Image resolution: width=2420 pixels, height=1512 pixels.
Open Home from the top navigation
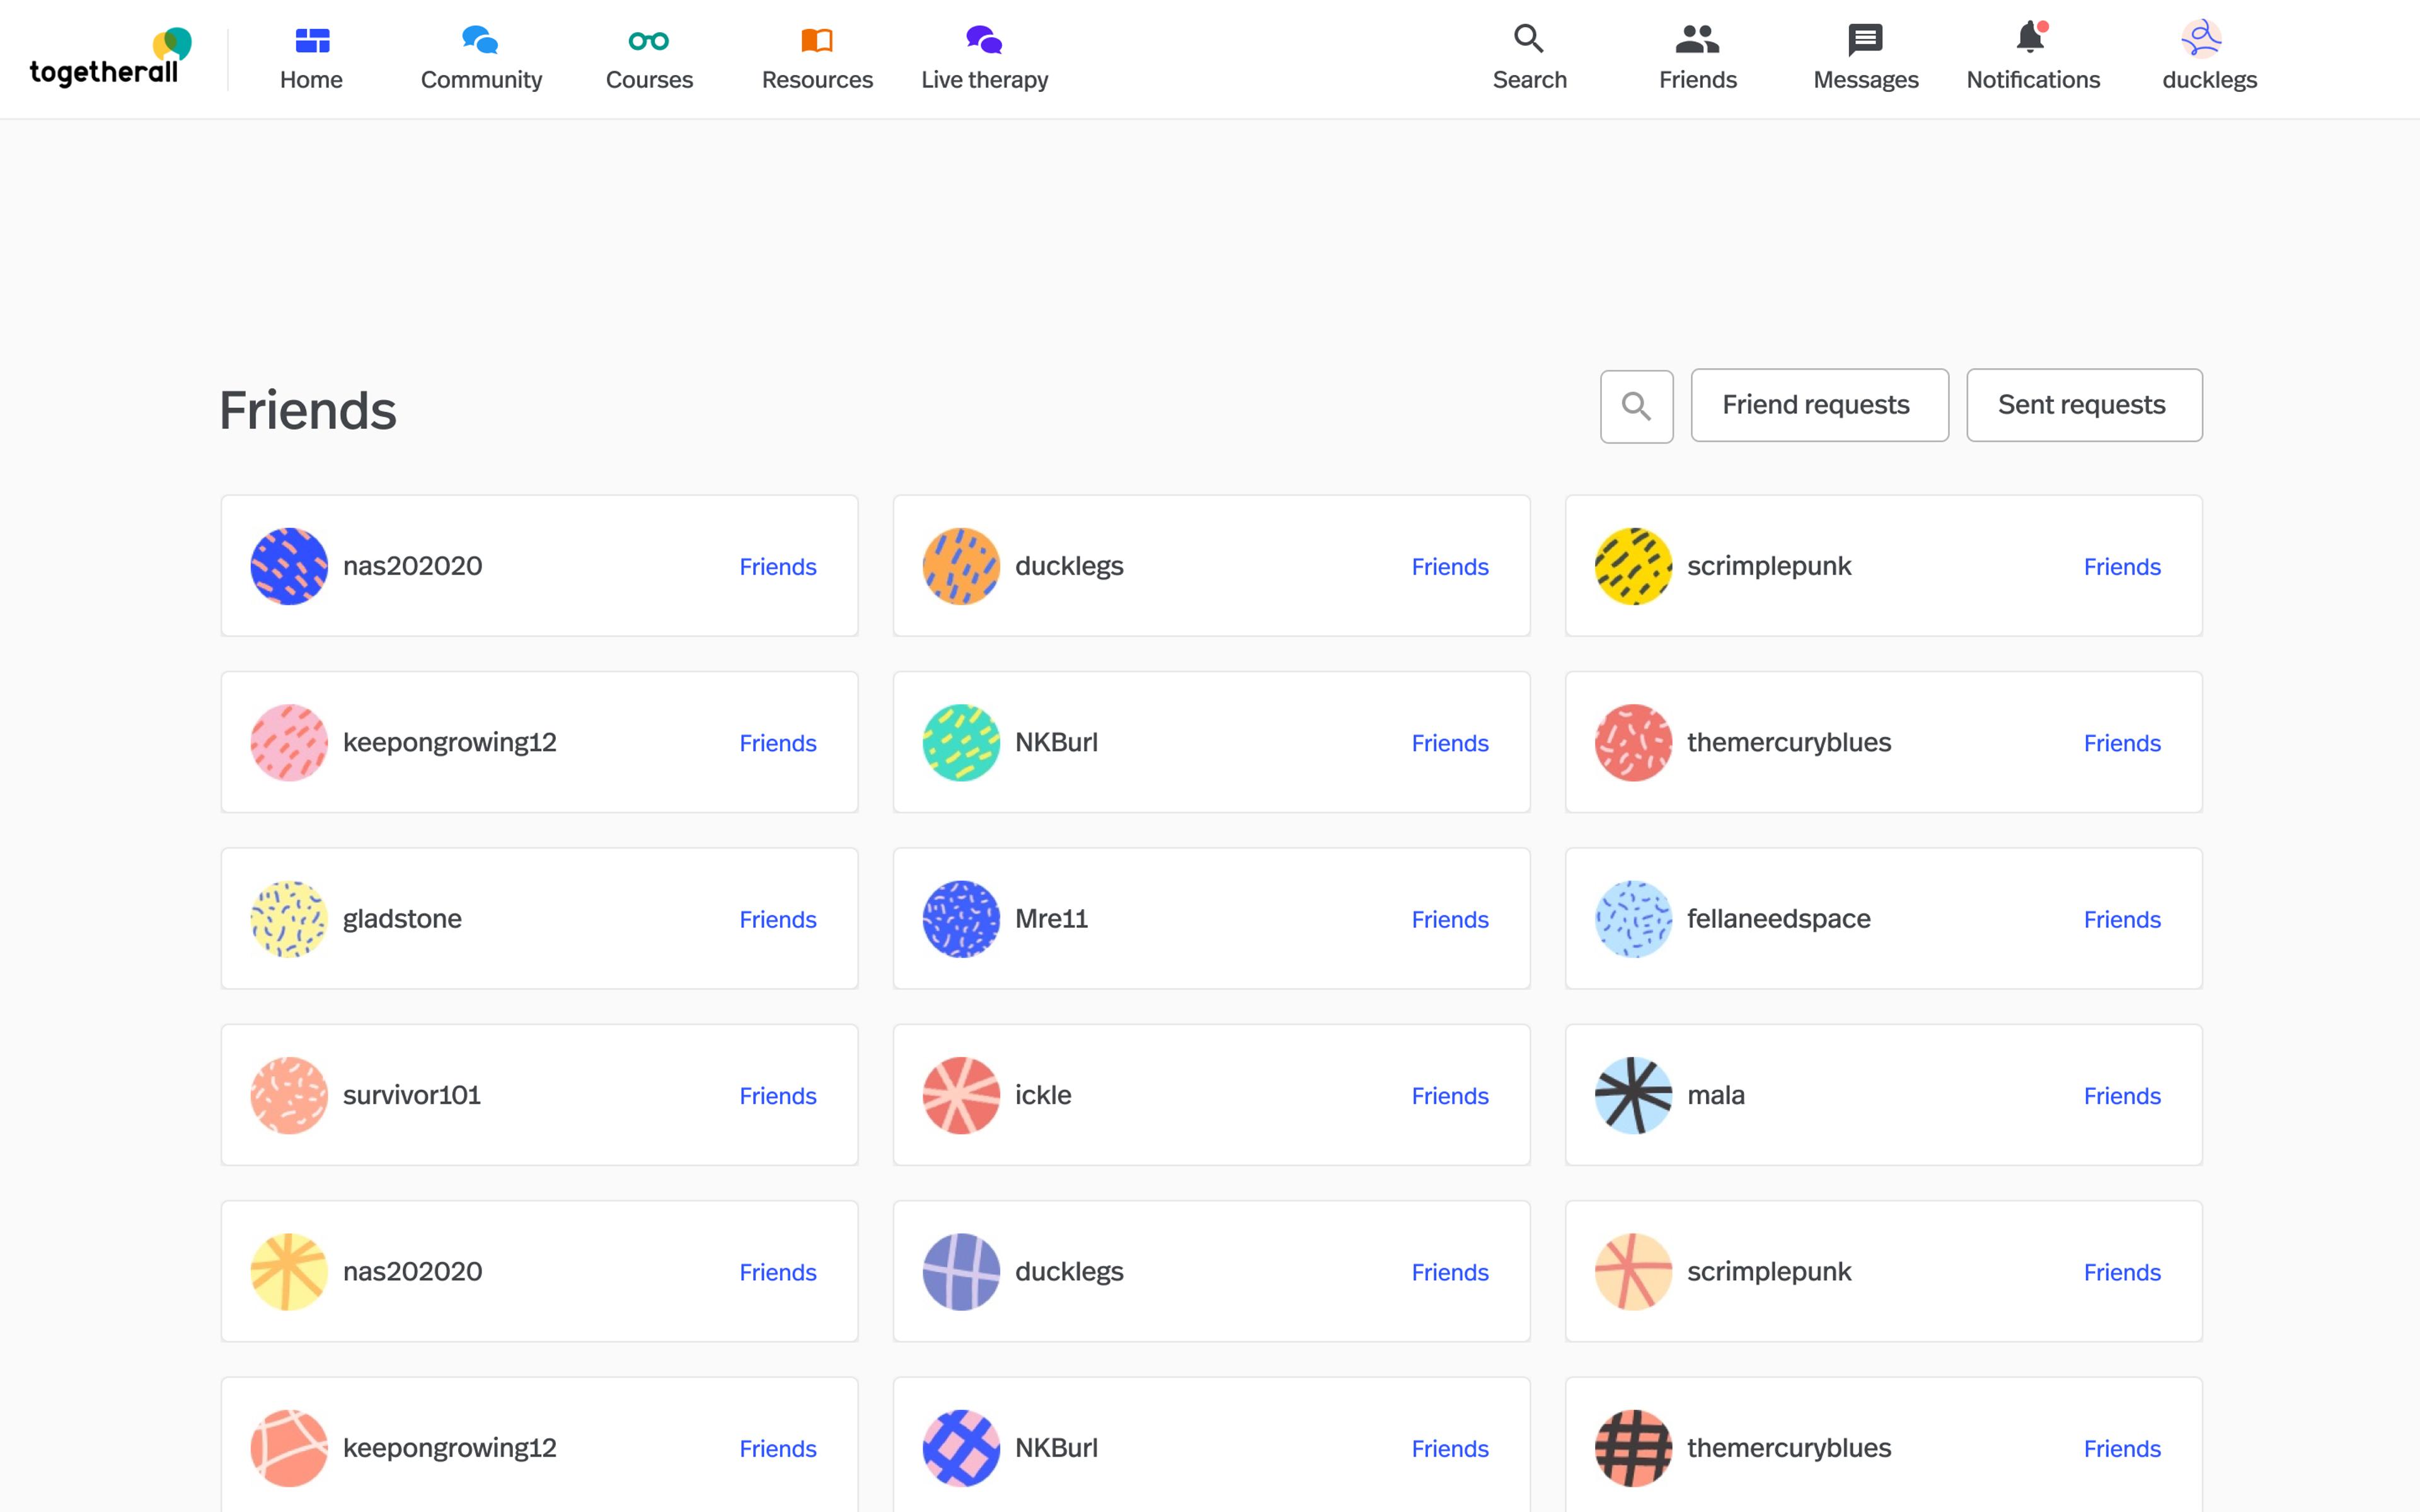[x=311, y=58]
